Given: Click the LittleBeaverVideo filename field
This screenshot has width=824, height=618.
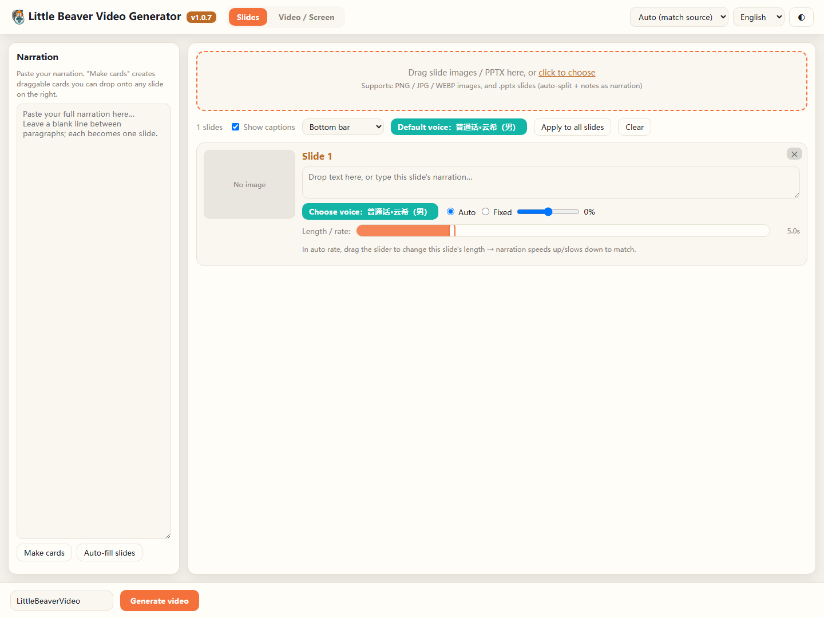Looking at the screenshot, I should [62, 601].
